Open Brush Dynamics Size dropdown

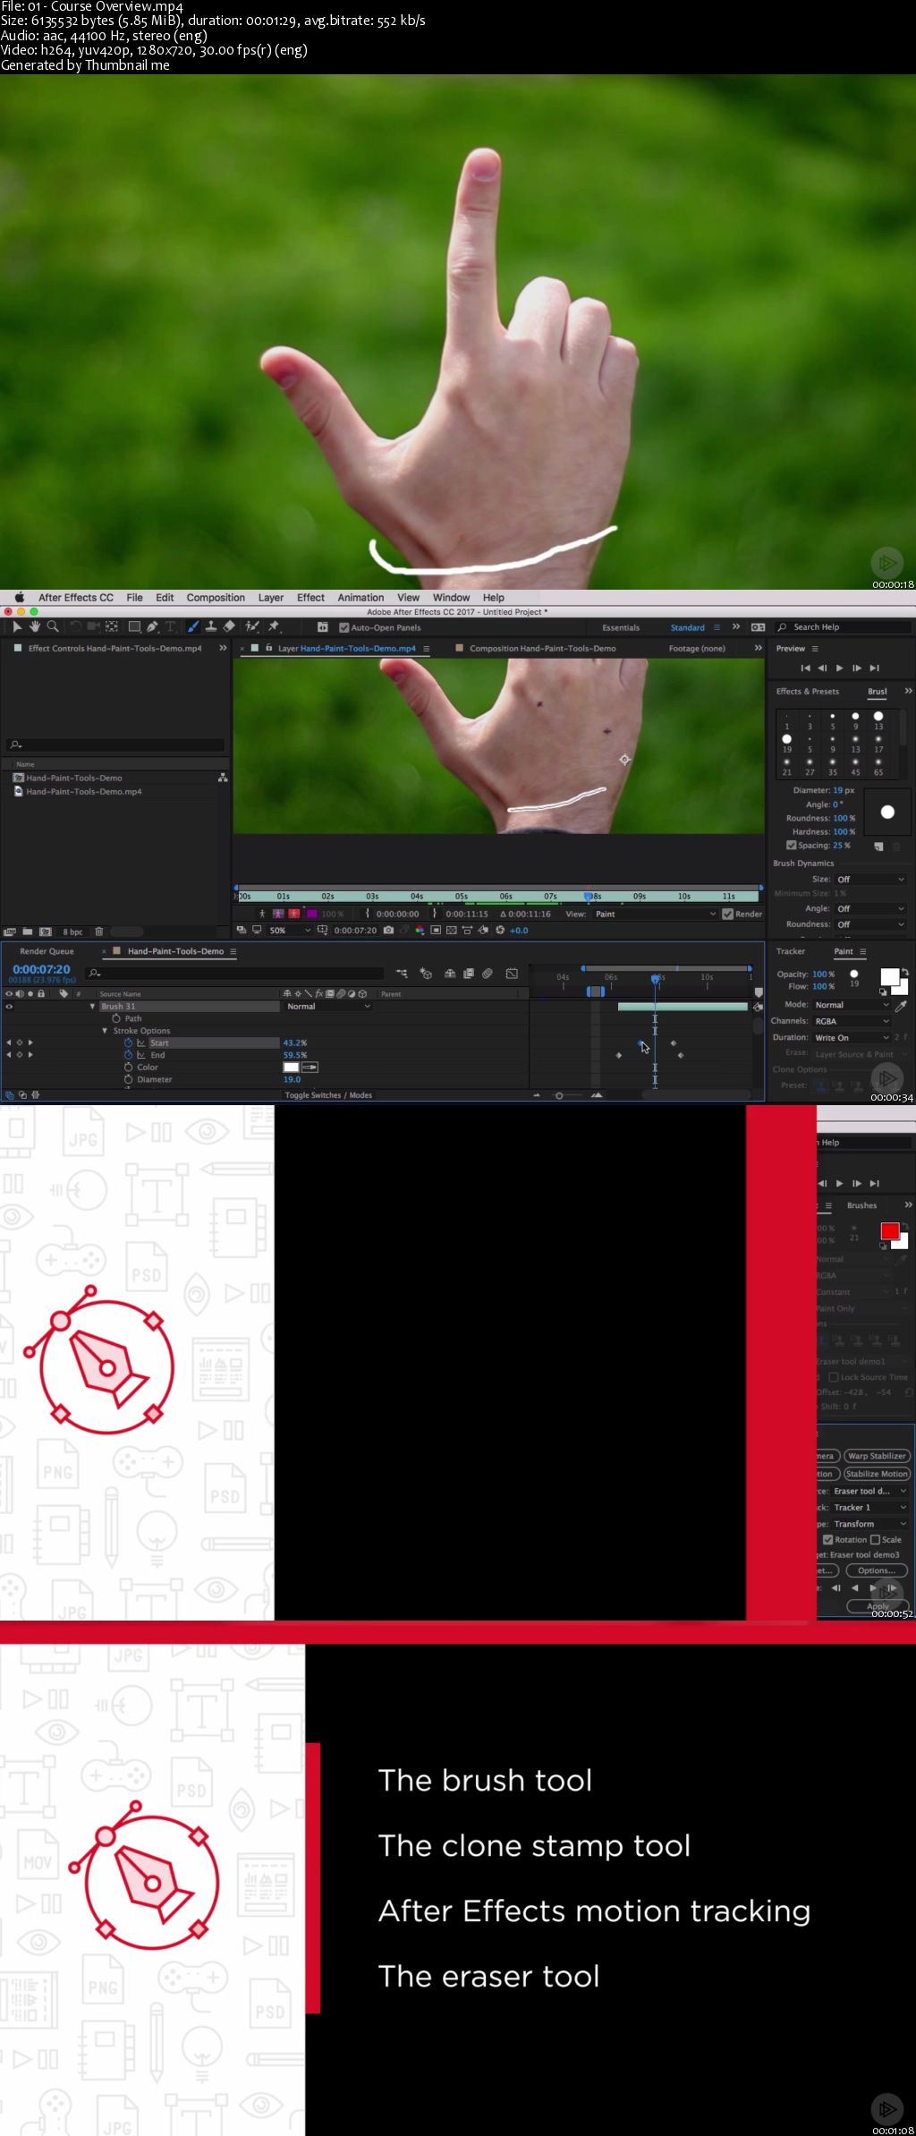[870, 880]
